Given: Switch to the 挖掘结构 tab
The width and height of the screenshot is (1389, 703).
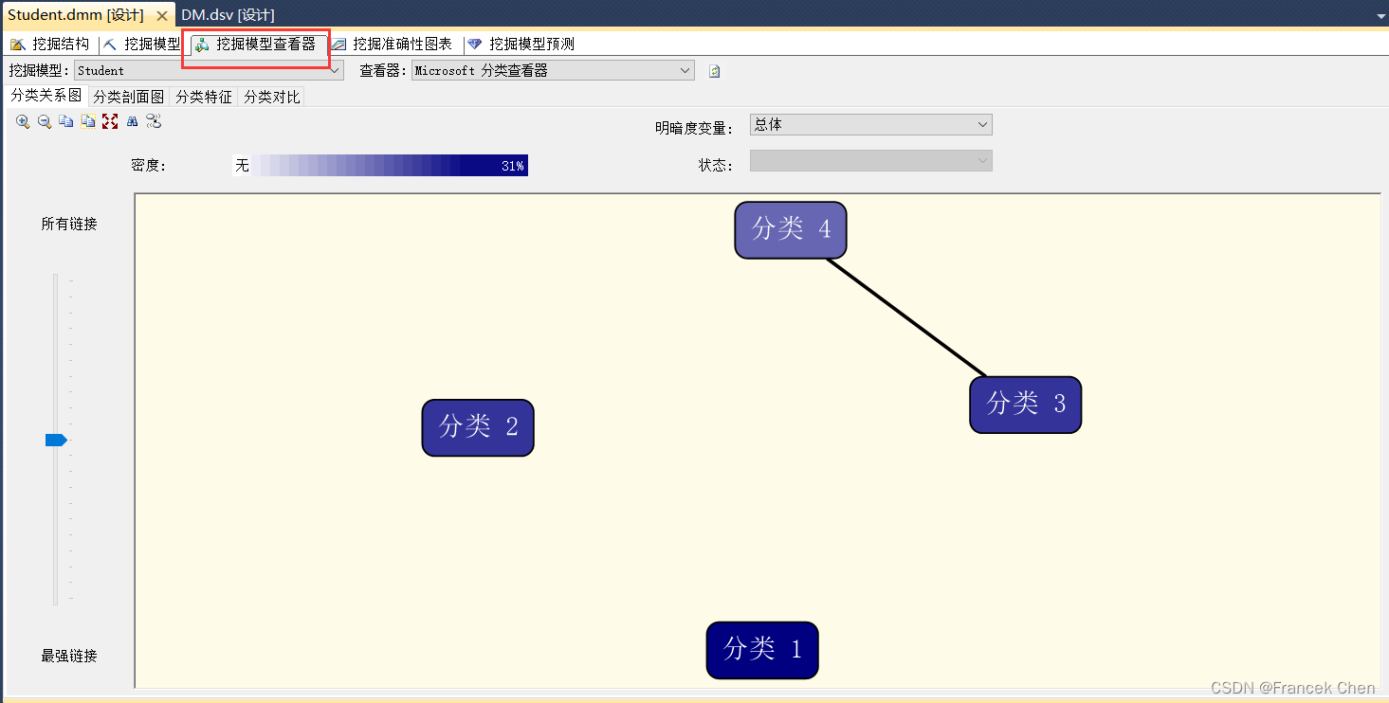Looking at the screenshot, I should coord(50,44).
